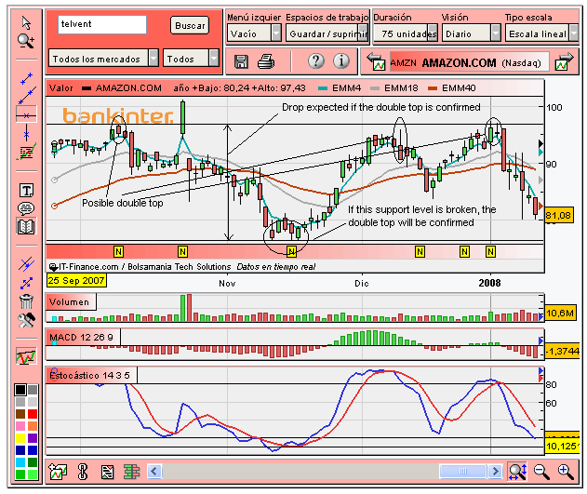Click the magnifier with blue arrows zoom-fit icon
Viewport: 587px width, 494px height.
point(518,472)
